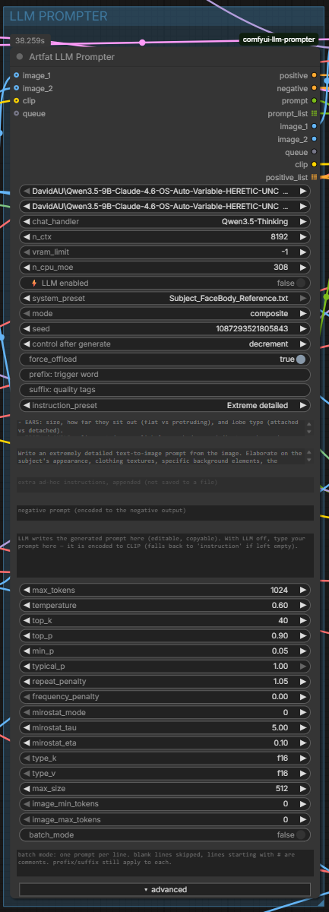The width and height of the screenshot is (329, 912).
Task: Decrease max_size with left arrow
Action: [27, 789]
